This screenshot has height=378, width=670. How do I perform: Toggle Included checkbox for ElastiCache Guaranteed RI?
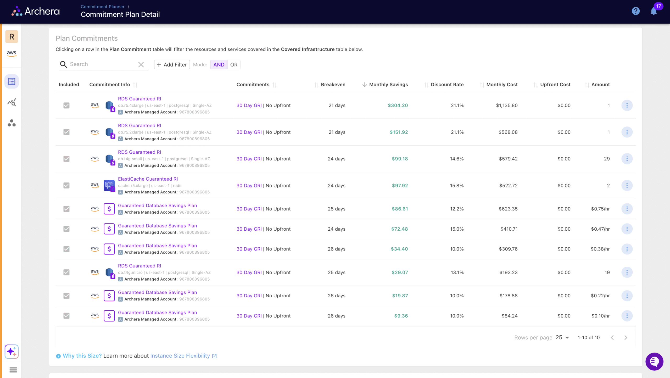click(x=66, y=186)
